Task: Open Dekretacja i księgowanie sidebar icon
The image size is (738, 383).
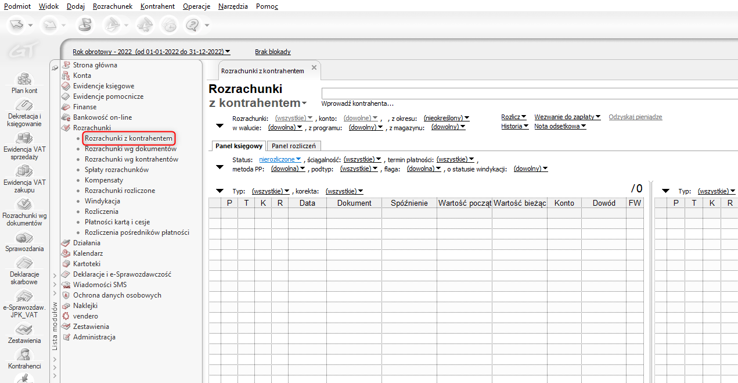Action: pos(24,105)
